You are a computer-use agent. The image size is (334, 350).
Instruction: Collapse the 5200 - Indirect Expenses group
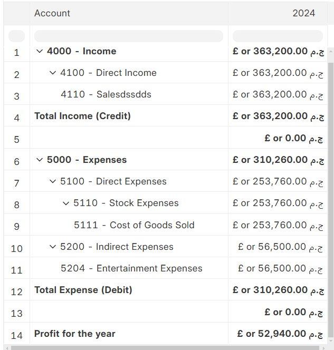pyautogui.click(x=53, y=247)
